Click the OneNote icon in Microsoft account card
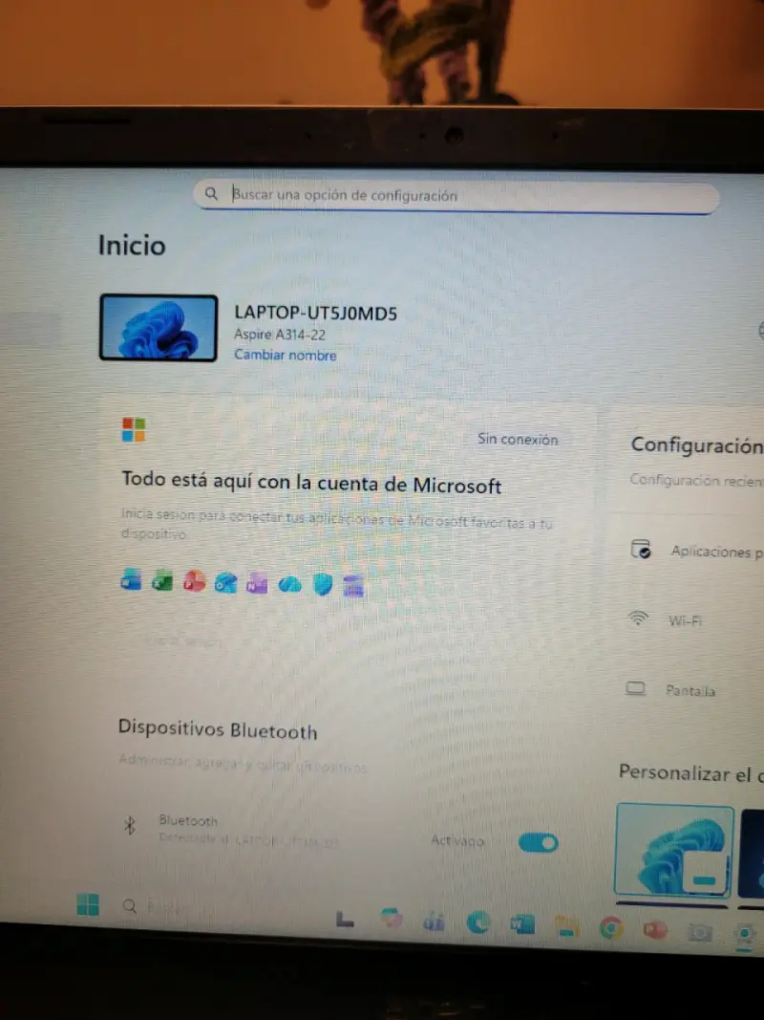 [257, 583]
